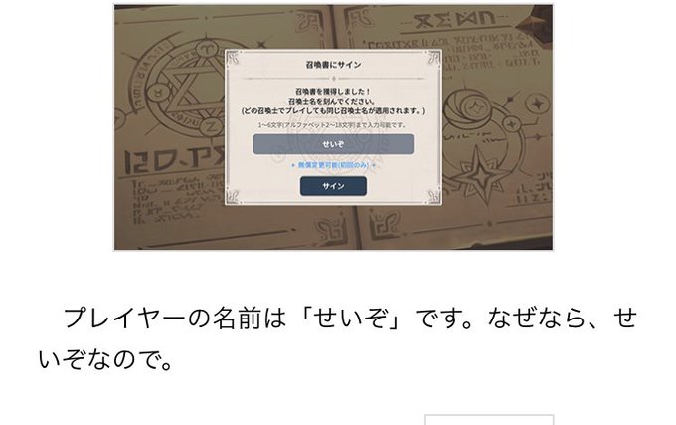Click the dialog's top-left corner ornament

click(x=233, y=58)
